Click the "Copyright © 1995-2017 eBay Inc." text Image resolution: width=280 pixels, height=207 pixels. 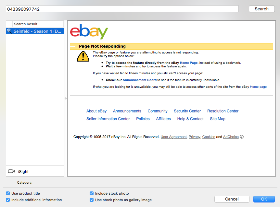pos(100,137)
